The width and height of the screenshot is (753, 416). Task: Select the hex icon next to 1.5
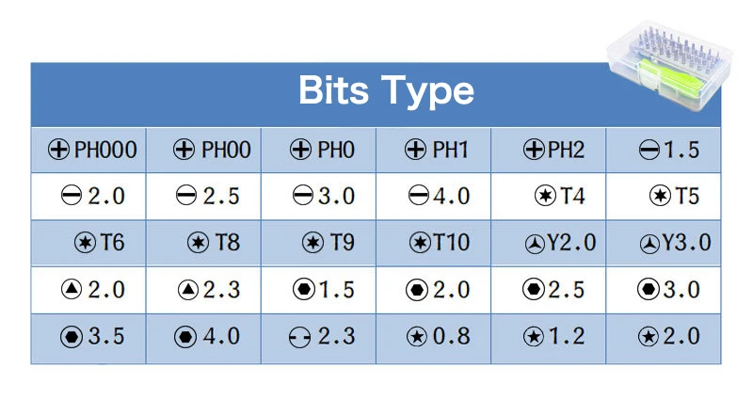[x=303, y=289]
